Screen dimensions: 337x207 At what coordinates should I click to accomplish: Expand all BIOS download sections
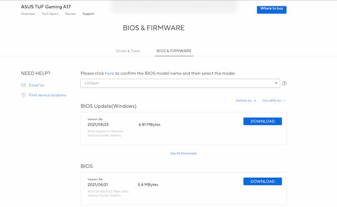pyautogui.click(x=246, y=101)
